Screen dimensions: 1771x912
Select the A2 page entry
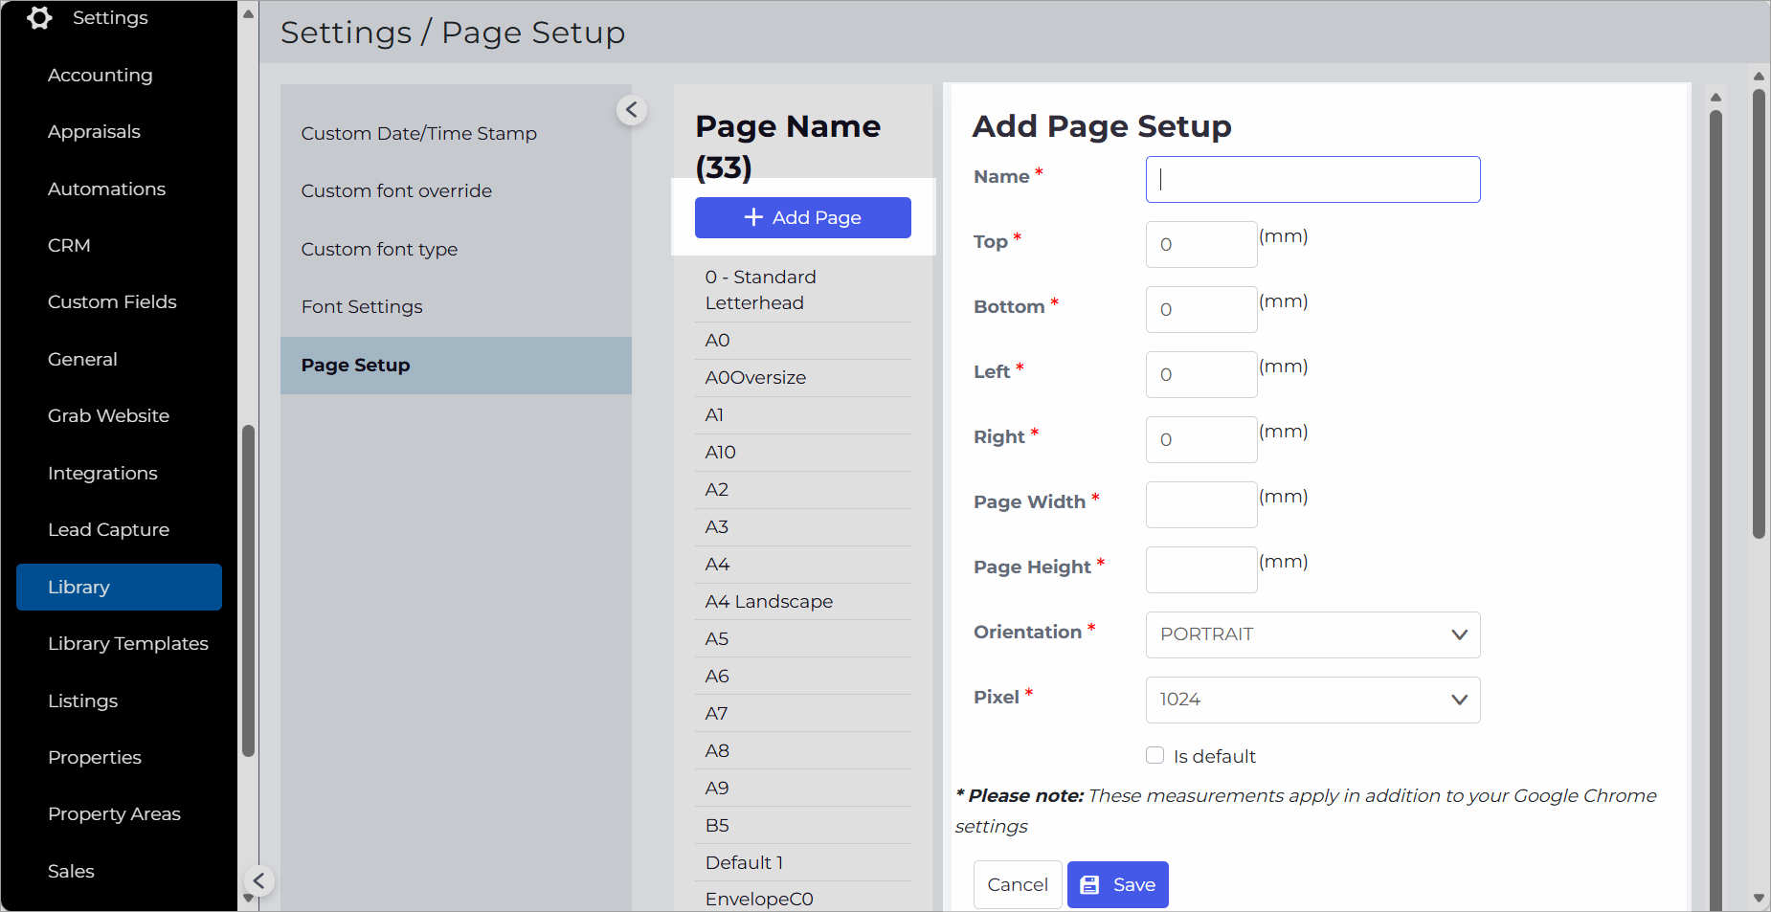802,490
